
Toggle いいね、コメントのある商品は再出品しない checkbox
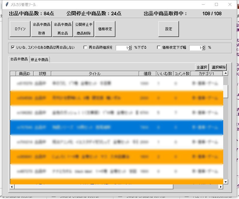(13, 47)
